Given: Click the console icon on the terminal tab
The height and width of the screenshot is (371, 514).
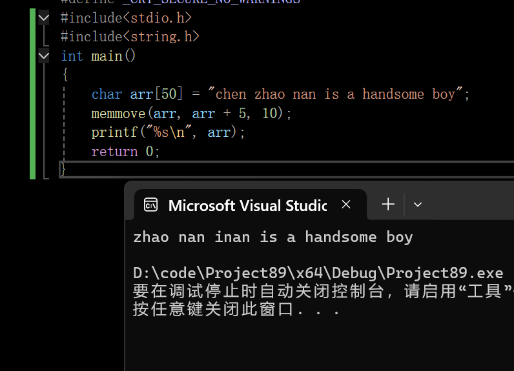Looking at the screenshot, I should [151, 205].
